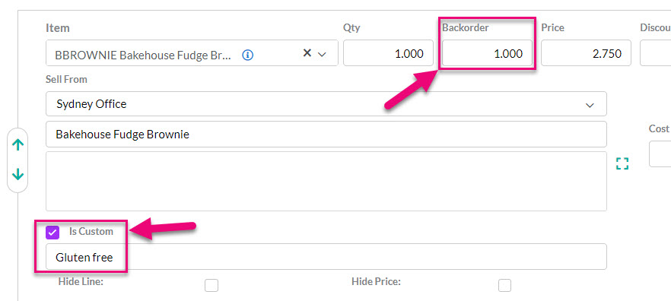Open the Item field chevron arrow
Screen dimensions: 671x301
coord(323,54)
